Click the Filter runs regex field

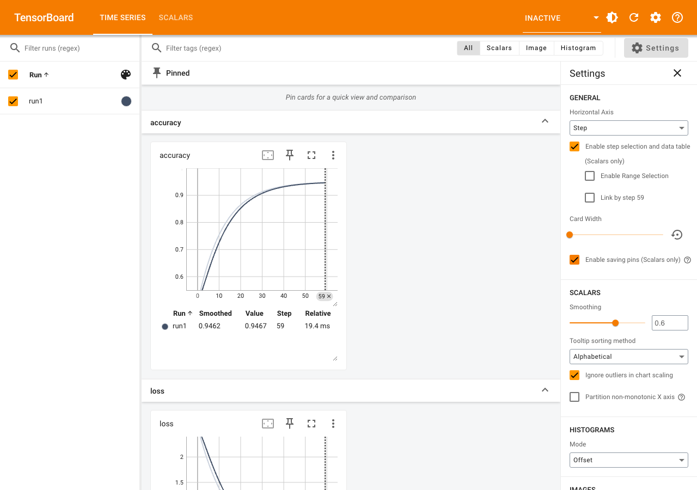click(78, 48)
